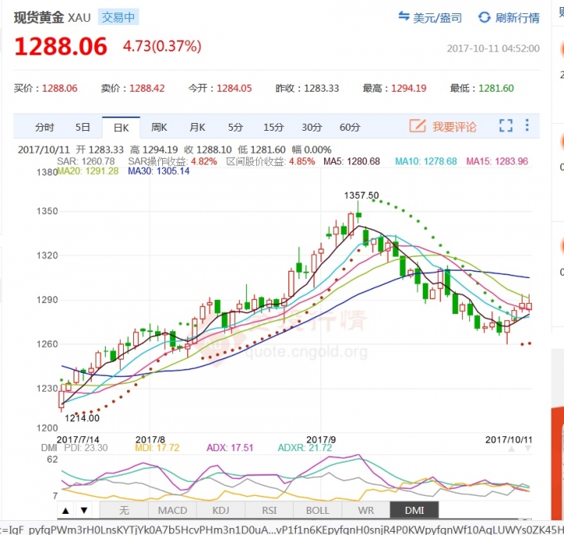Viewport: 564px width, 535px height.
Task: Switch to the 5日 tab
Action: [82, 128]
